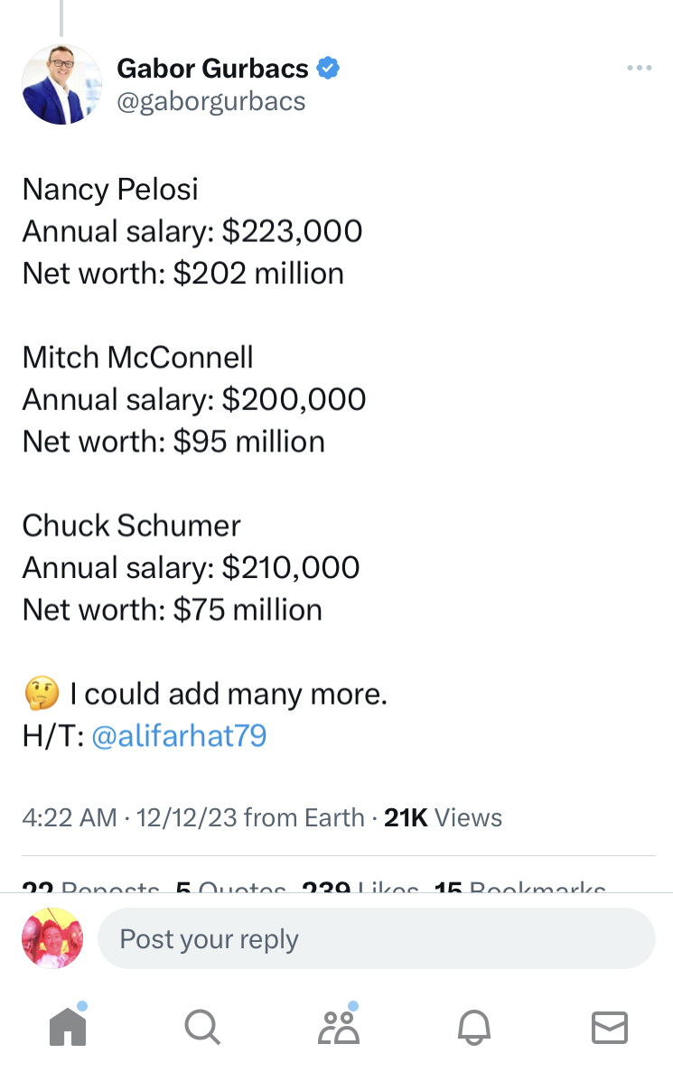Show the list of Reposts

coord(90,888)
